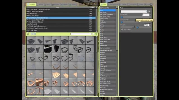
Task: Select the Keep Upright tool
Action: [108, 66]
